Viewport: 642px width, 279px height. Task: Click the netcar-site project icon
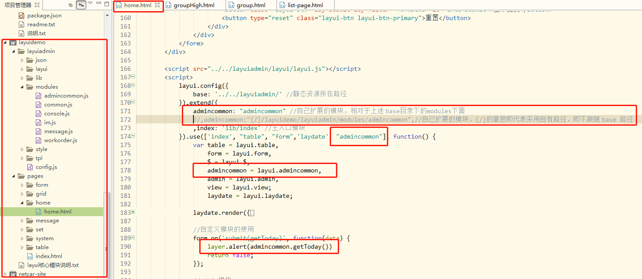pyautogui.click(x=13, y=274)
